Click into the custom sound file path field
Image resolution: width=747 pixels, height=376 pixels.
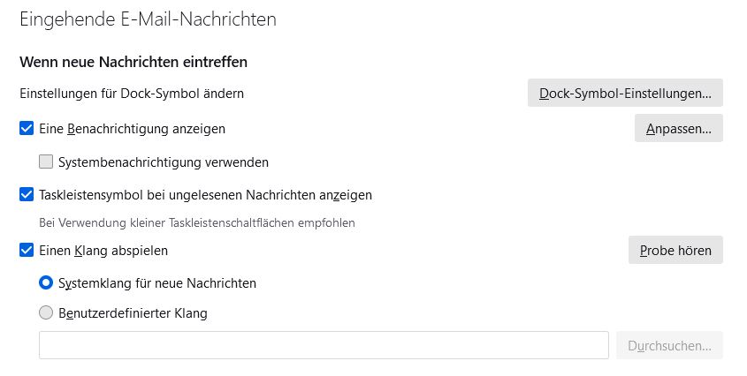pos(324,346)
